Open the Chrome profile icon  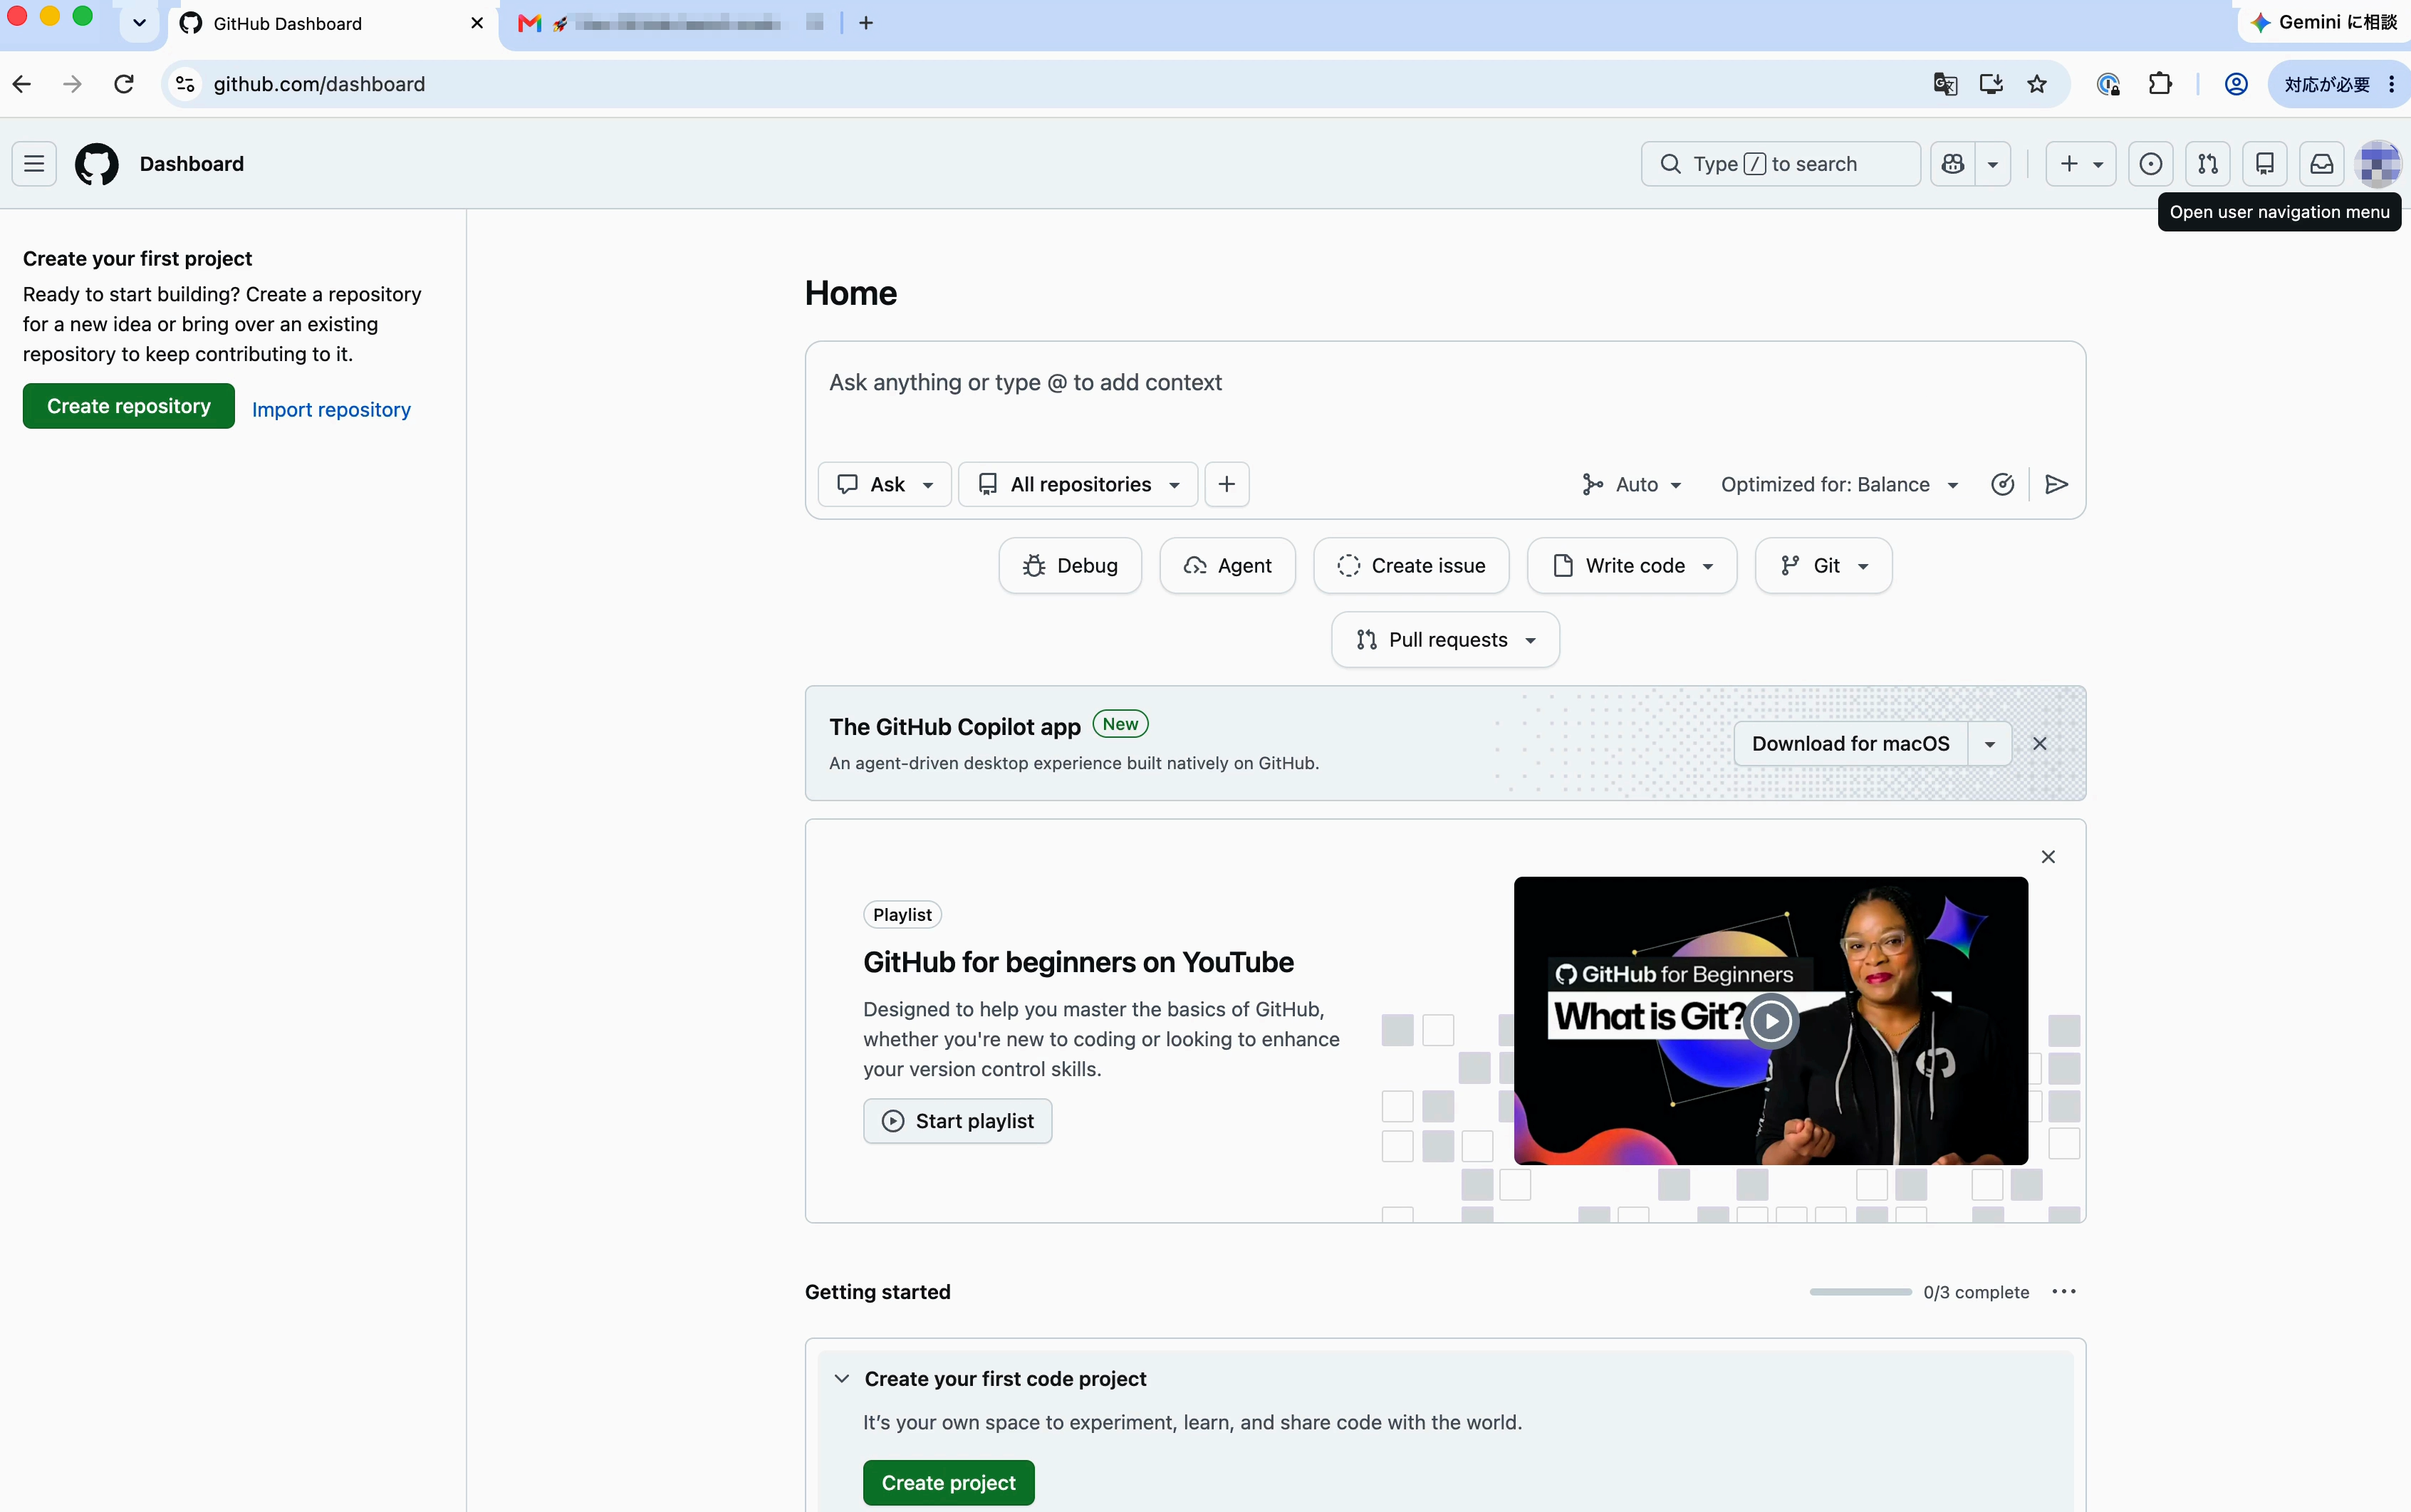point(2237,84)
